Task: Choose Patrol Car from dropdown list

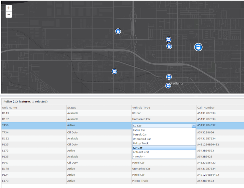Action: [139, 130]
